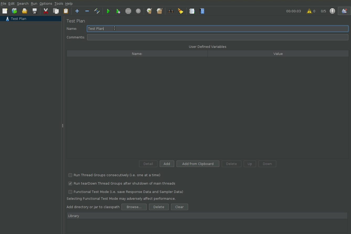
Task: Open the Options menu
Action: 46,3
